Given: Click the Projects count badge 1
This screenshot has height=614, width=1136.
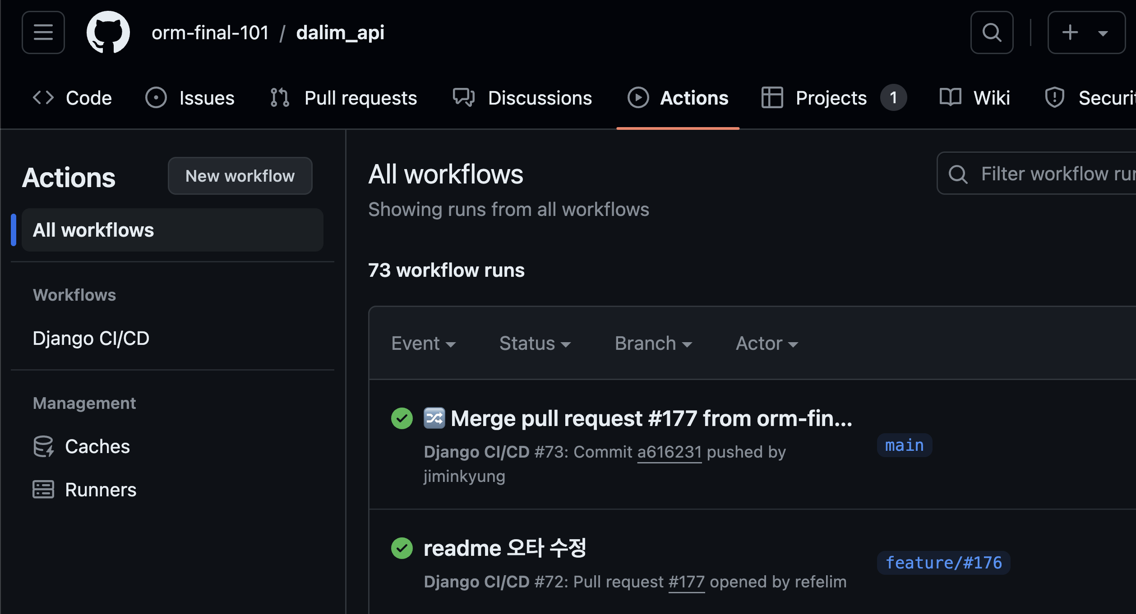Looking at the screenshot, I should tap(893, 97).
